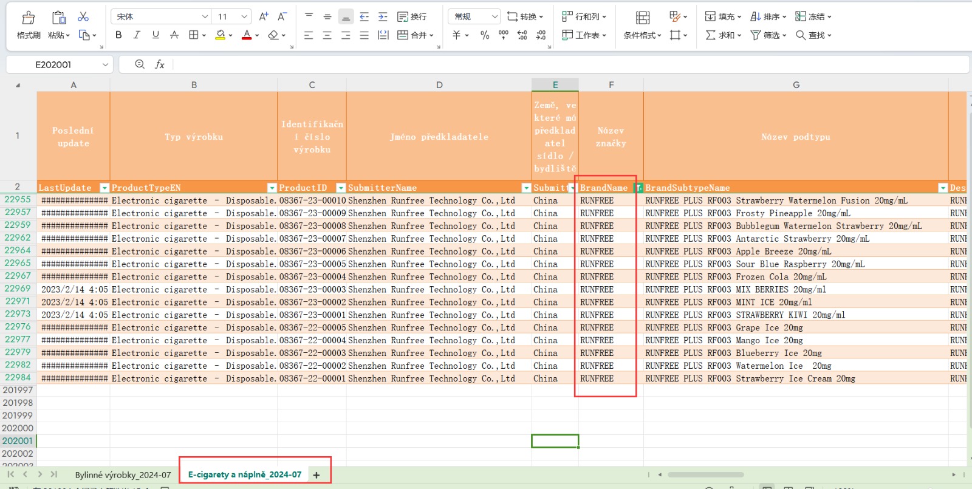972x489 pixels.
Task: Click the decrease decimal places icon
Action: tap(541, 35)
